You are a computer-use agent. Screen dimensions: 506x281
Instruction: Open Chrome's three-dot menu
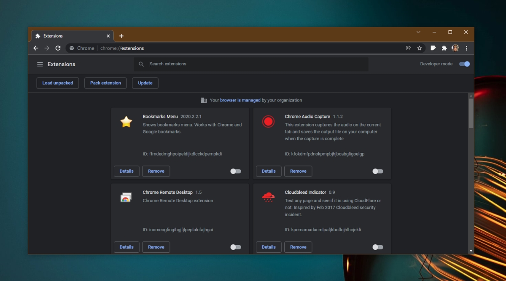click(466, 48)
